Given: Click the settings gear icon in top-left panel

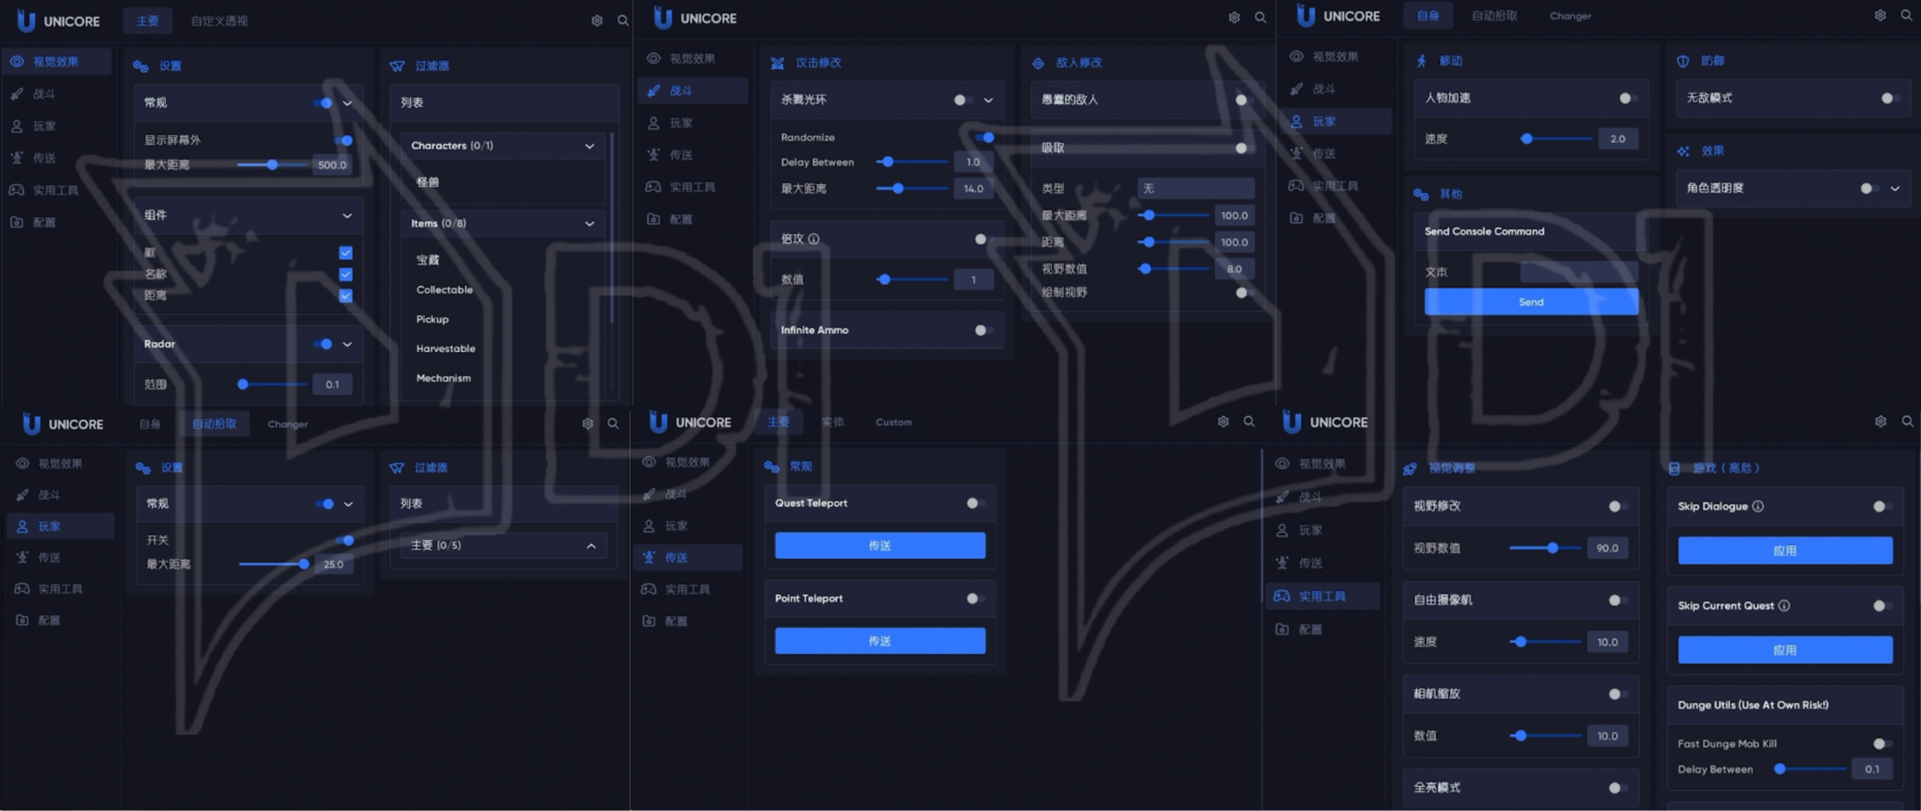Looking at the screenshot, I should [x=597, y=21].
